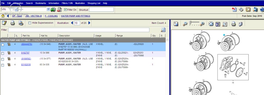This screenshot has width=264, height=95.
Task: Zoom out the illustration with minus magnifier
Action: (185, 24)
